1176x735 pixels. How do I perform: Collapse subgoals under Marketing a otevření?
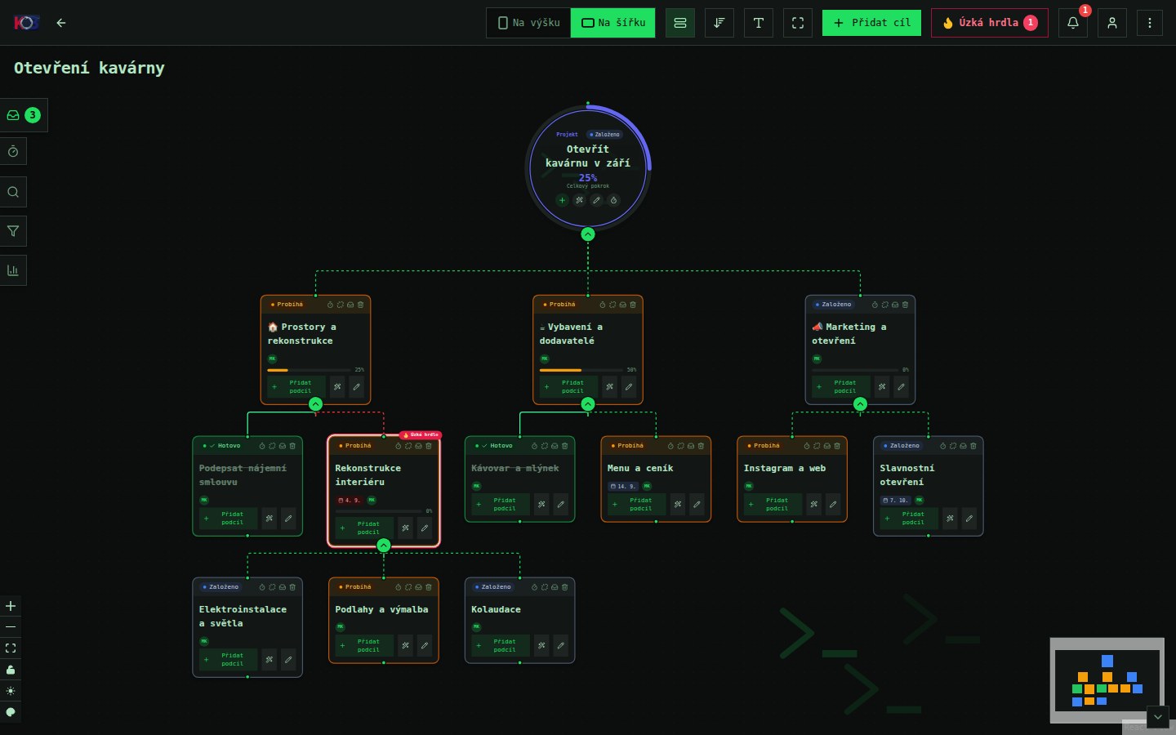(x=860, y=404)
